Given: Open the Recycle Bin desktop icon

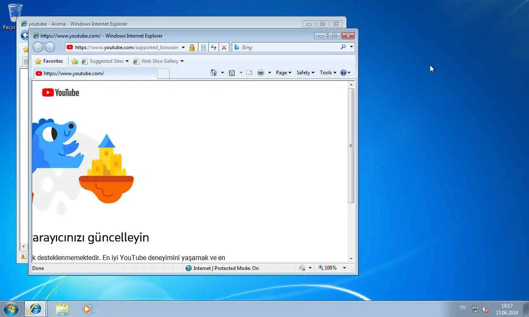Looking at the screenshot, I should pos(14,17).
